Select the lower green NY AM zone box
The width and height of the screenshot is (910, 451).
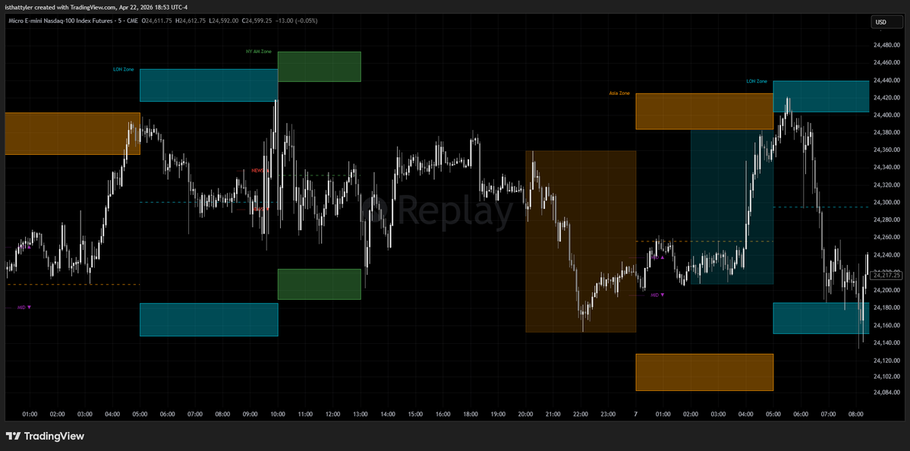(x=320, y=284)
